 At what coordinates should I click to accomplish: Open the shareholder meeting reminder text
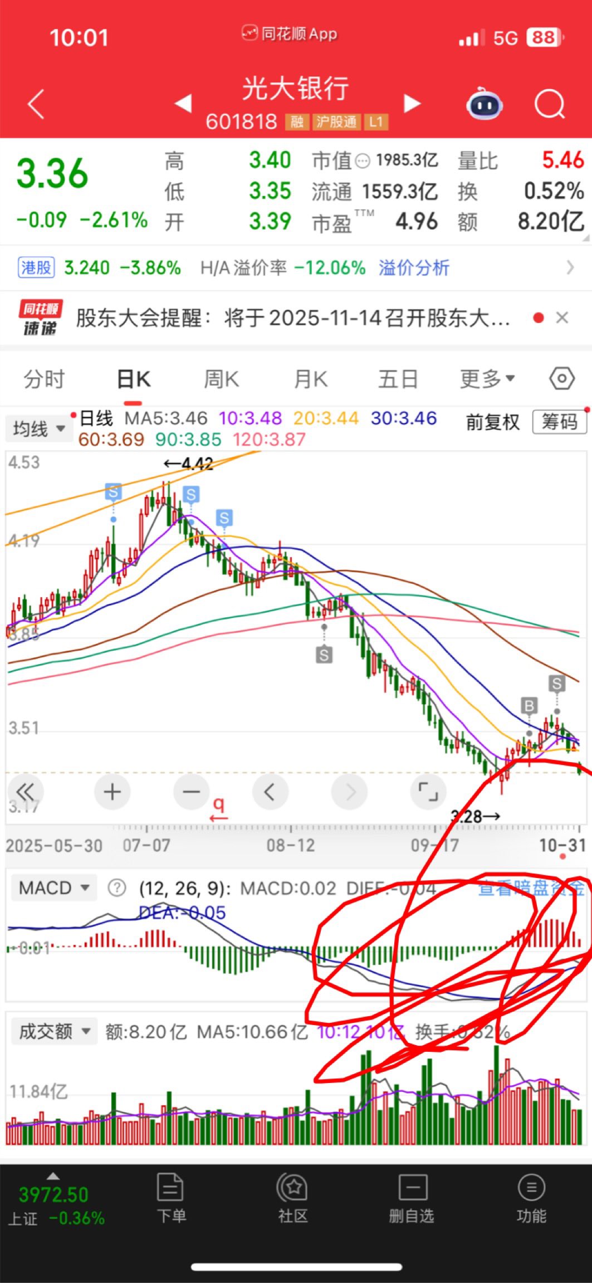coord(293,318)
